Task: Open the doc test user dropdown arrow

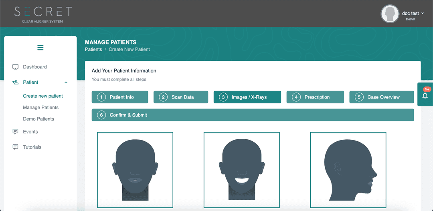Action: [x=423, y=13]
